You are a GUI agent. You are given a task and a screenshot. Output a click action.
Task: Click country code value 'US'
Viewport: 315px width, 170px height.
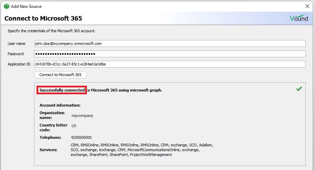click(74, 126)
